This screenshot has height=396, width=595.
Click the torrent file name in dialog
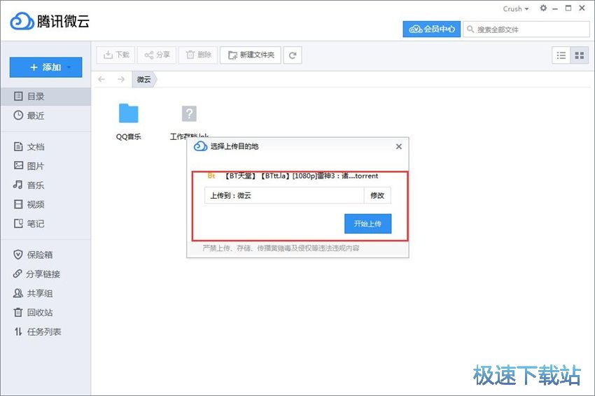(301, 176)
